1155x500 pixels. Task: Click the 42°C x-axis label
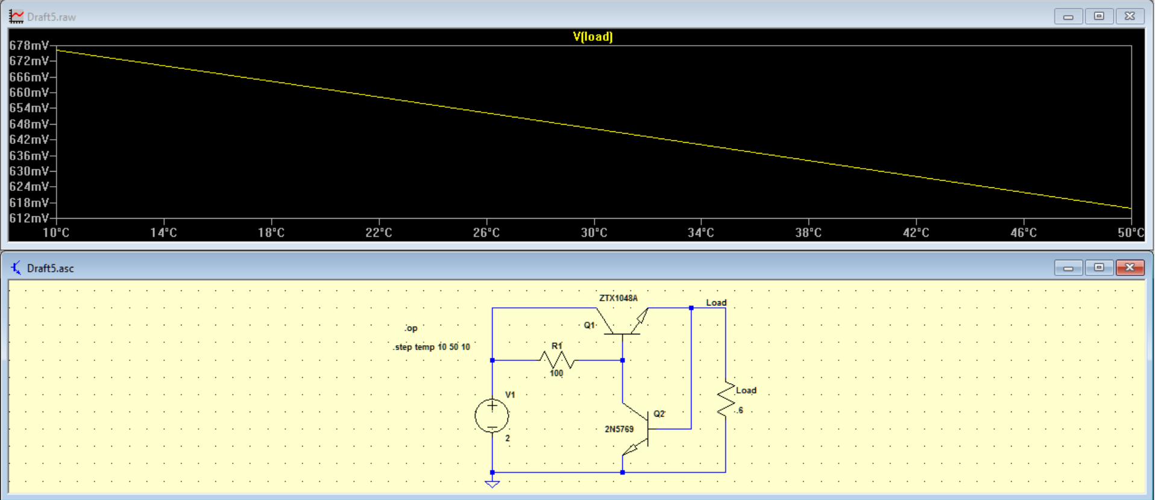pos(916,233)
